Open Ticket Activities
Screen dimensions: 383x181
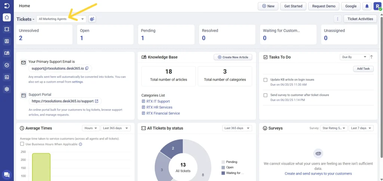(360, 19)
